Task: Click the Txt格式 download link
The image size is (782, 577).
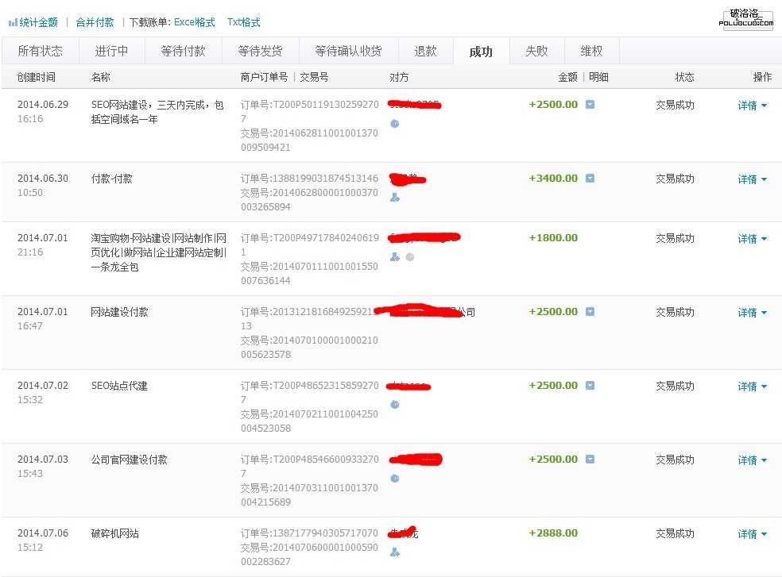Action: tap(243, 22)
